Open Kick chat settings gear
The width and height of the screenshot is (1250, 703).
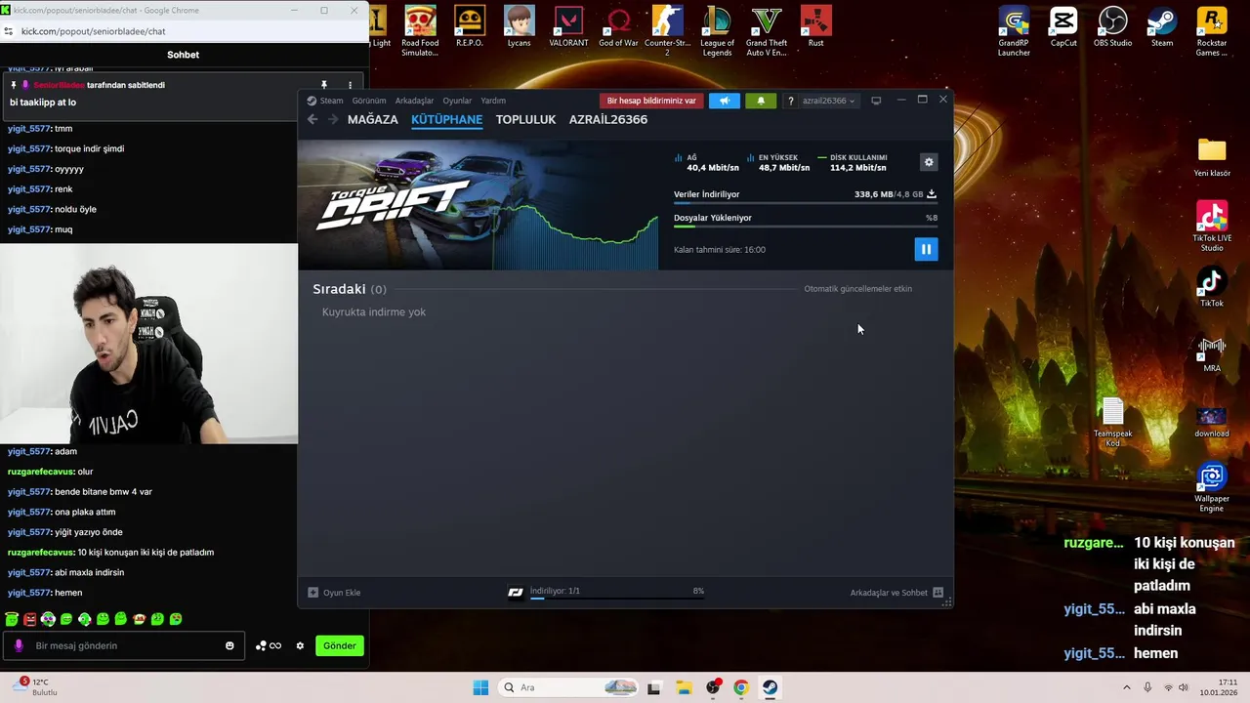click(300, 645)
